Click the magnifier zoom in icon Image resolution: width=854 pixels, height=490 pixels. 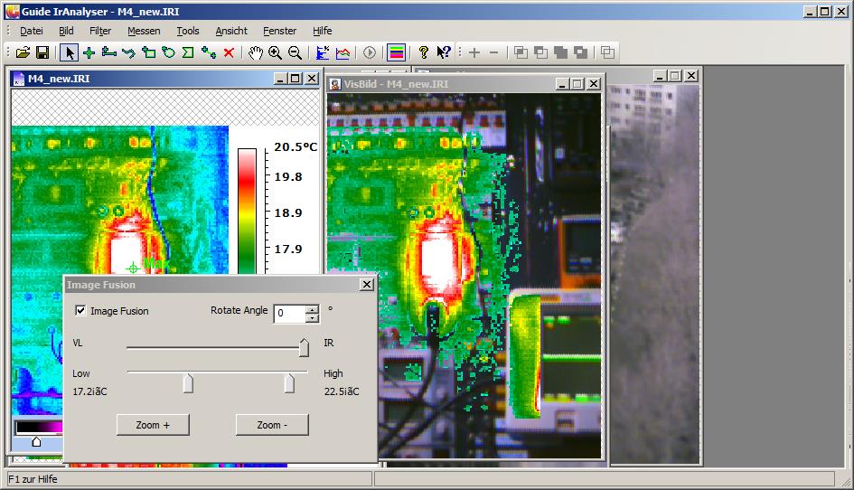coord(275,52)
